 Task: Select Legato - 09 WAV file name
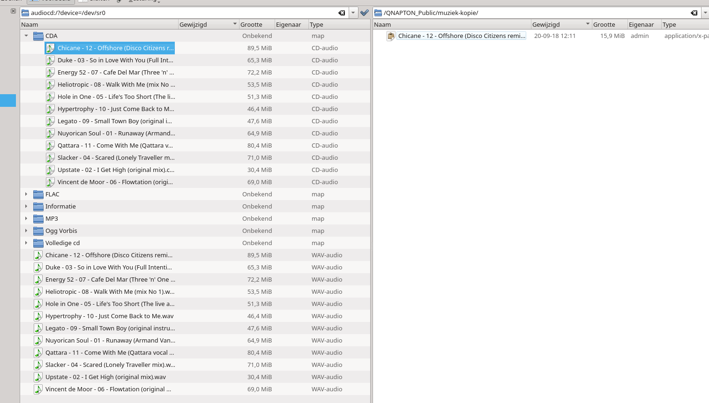click(110, 328)
